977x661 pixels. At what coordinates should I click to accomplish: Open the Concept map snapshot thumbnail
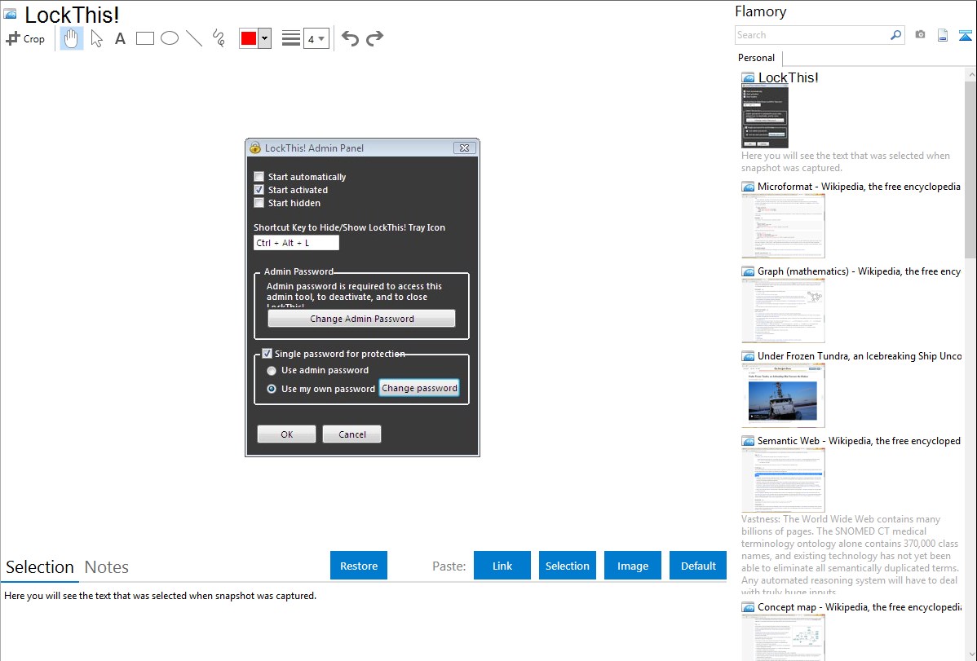pos(783,637)
